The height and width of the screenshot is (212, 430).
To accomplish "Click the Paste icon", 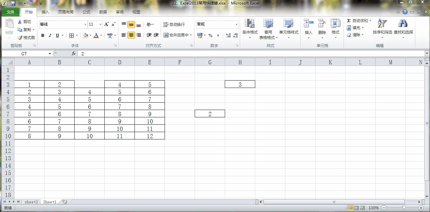I will [9, 24].
